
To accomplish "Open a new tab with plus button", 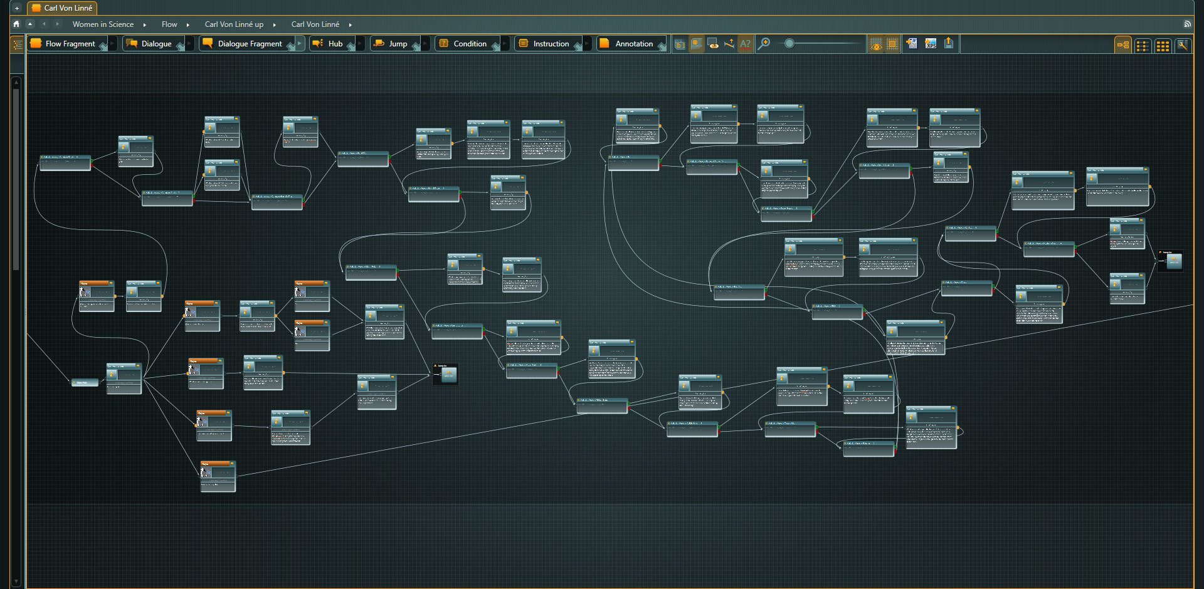I will click(17, 8).
